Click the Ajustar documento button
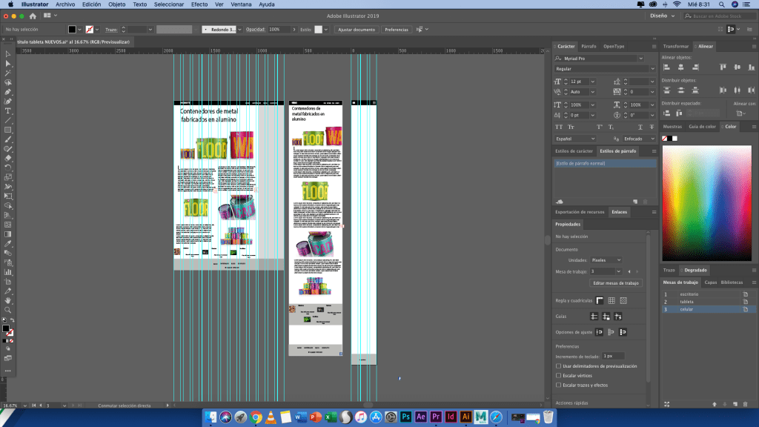The height and width of the screenshot is (427, 759). (x=356, y=30)
